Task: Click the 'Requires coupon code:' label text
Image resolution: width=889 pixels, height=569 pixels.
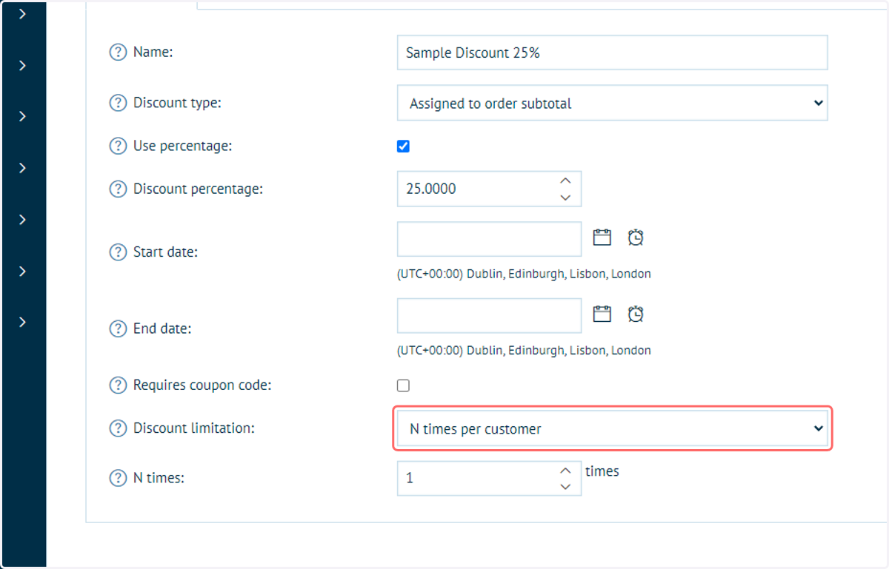Action: pyautogui.click(x=203, y=385)
